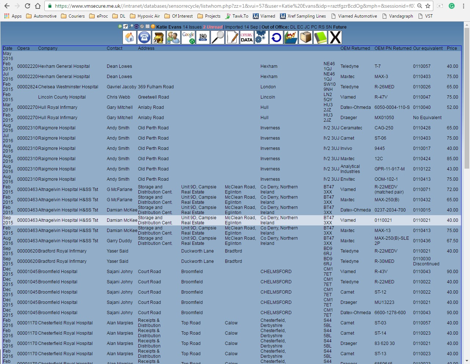Click the notepad with pencil icon
The width and height of the screenshot is (470, 364).
coord(232,37)
